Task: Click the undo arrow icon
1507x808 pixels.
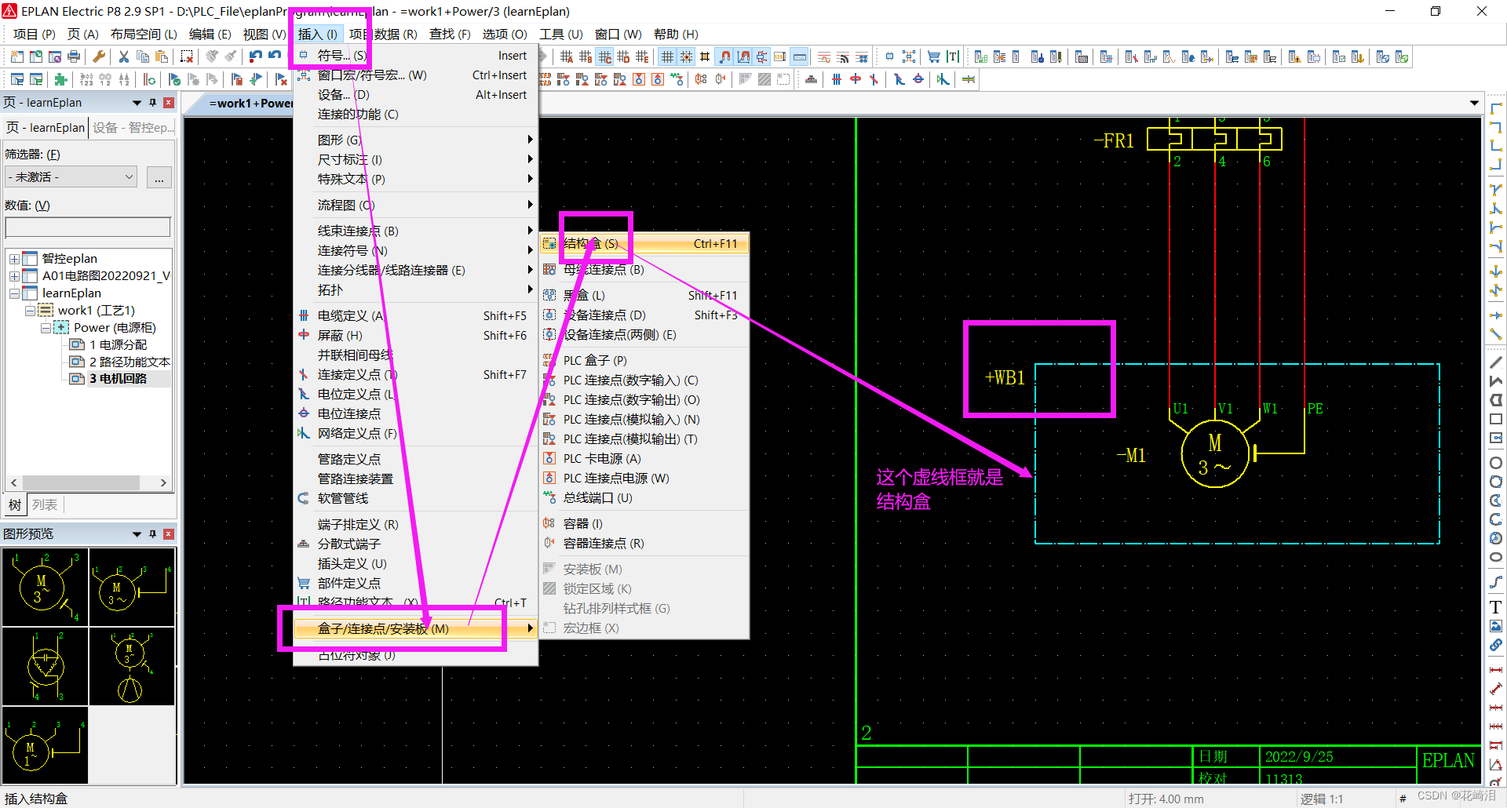Action: point(256,56)
